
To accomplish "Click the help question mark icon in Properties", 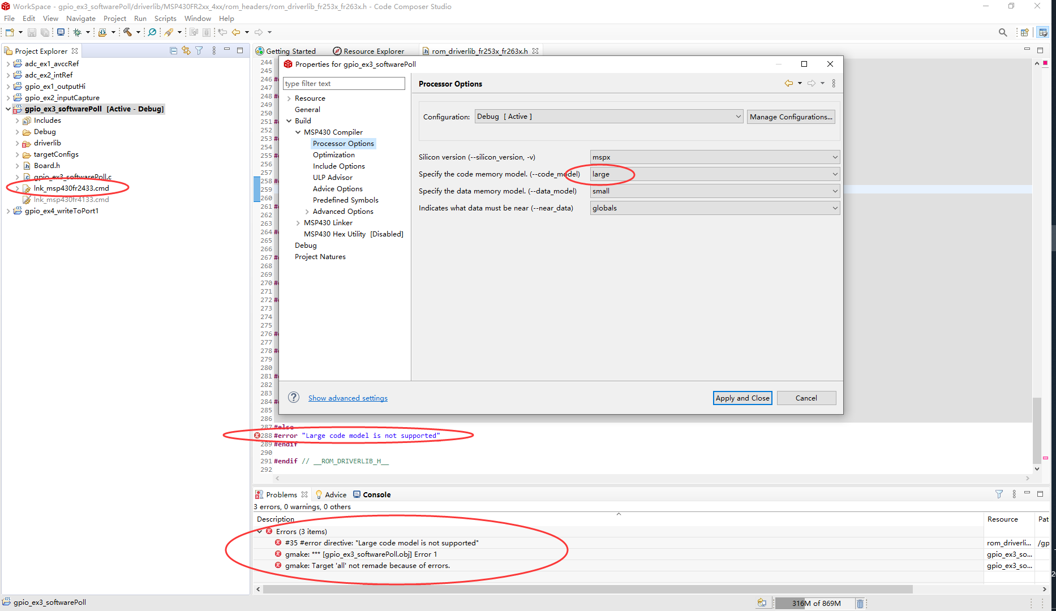I will pos(294,397).
